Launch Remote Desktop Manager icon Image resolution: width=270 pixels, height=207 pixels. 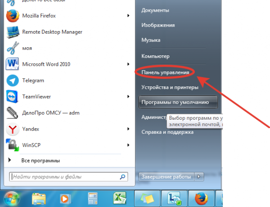pos(13,32)
